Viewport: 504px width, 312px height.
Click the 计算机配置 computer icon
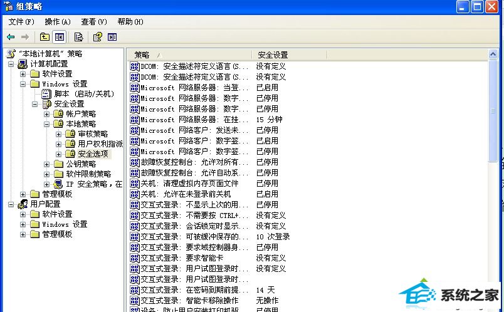[23, 64]
